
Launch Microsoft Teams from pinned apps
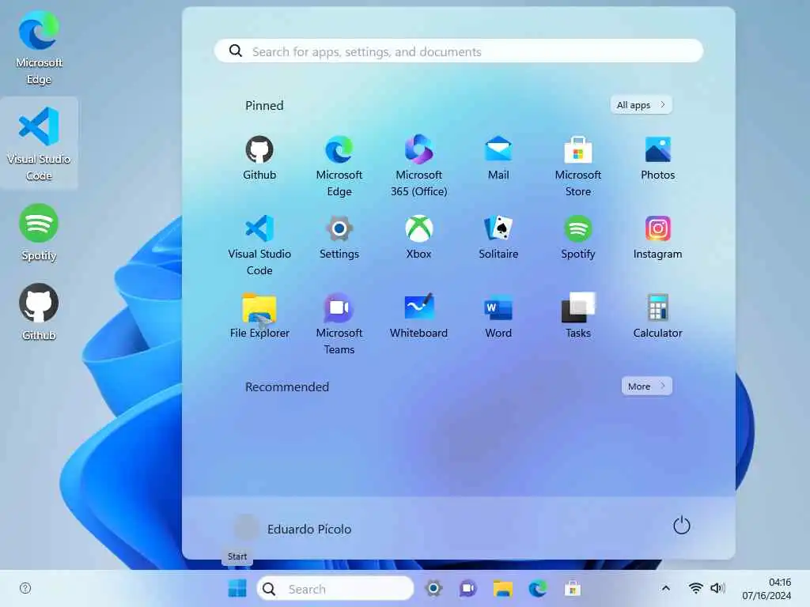339,324
